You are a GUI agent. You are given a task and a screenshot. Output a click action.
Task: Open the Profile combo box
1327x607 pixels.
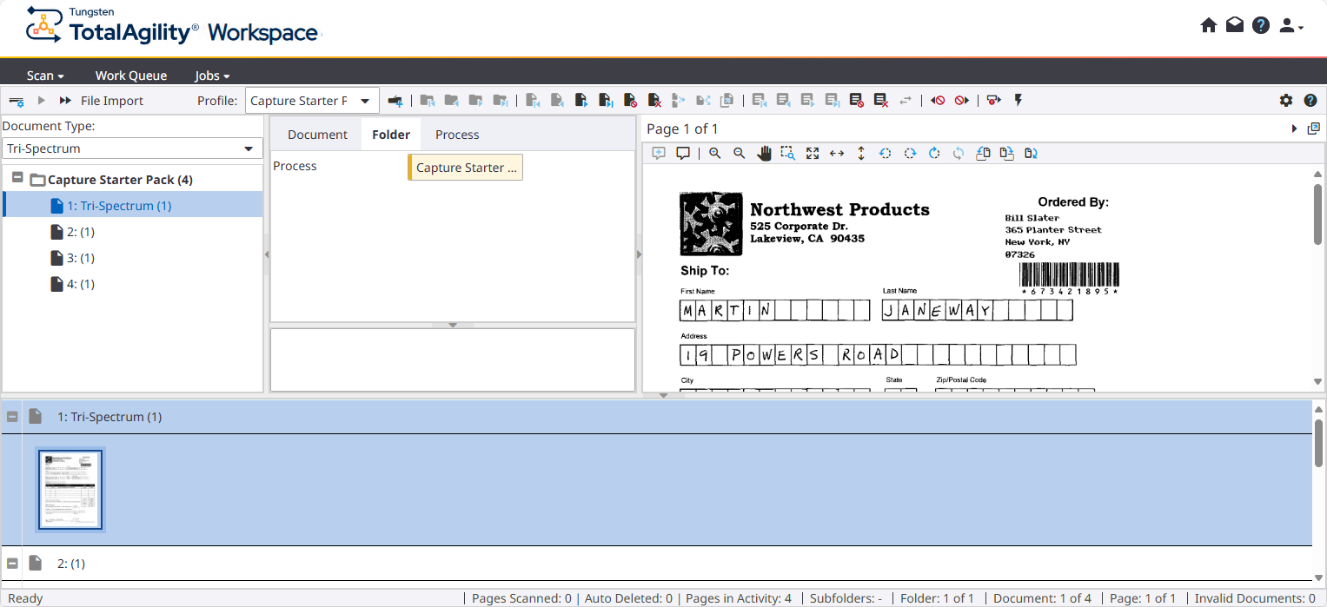coord(311,101)
